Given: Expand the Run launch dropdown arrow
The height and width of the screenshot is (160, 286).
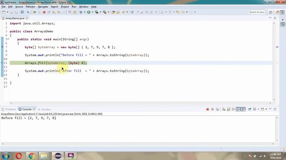Looking at the screenshot, I should click(x=93, y=12).
